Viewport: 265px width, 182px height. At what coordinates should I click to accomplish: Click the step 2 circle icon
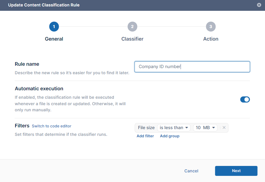132,27
